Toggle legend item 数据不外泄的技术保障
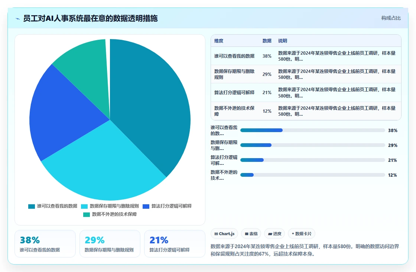This screenshot has width=416, height=272. pos(110,214)
